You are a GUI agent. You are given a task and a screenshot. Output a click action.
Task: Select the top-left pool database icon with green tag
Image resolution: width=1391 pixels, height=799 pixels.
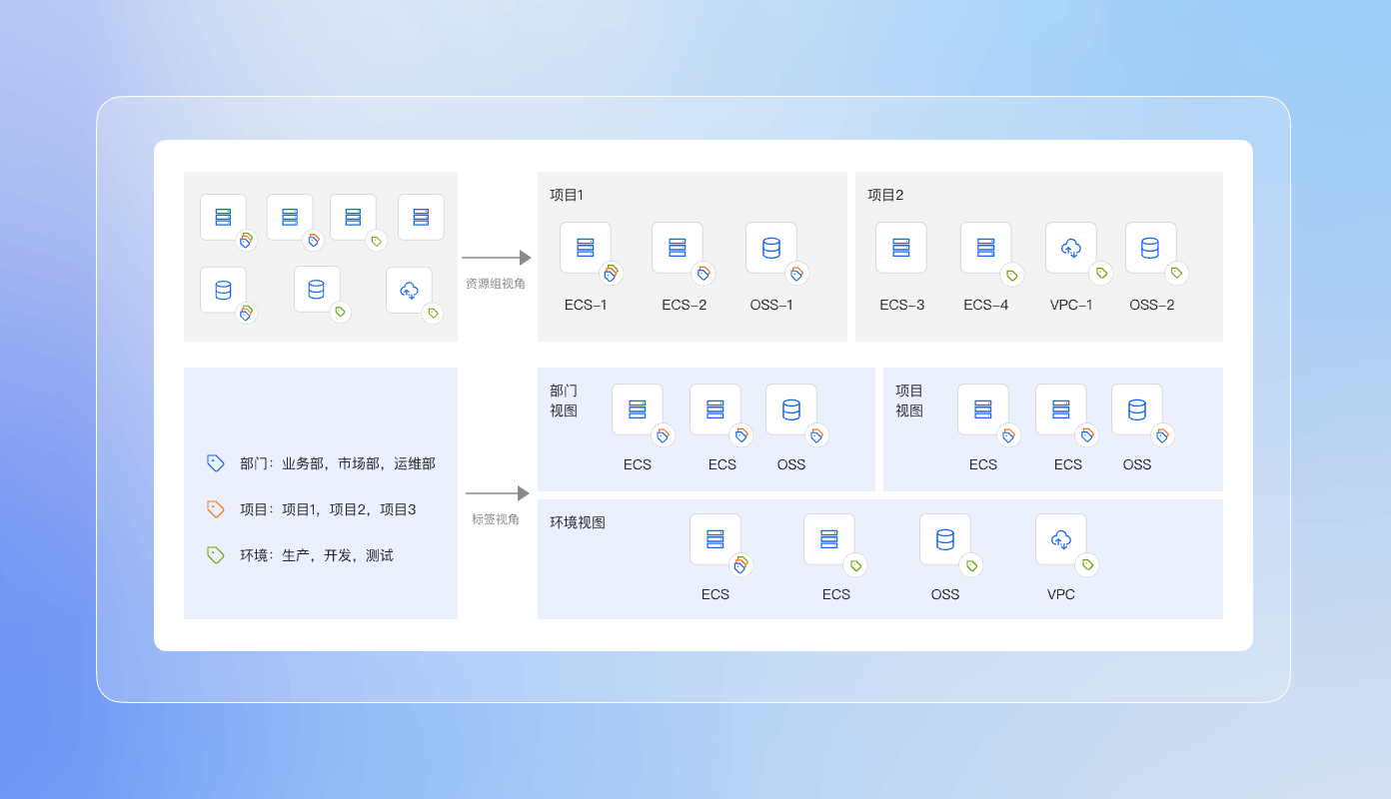pos(317,289)
